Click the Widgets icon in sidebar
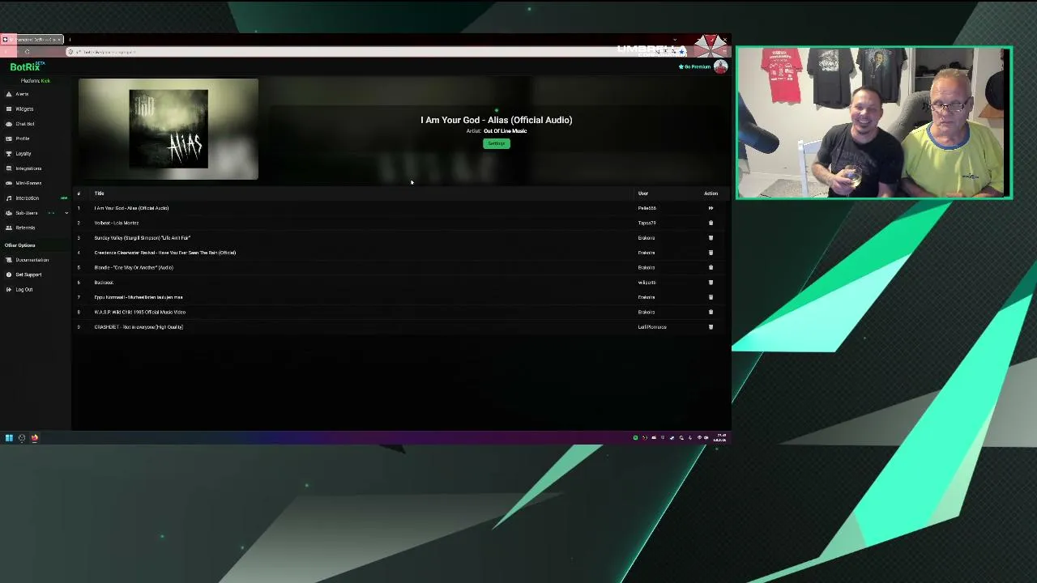 pyautogui.click(x=9, y=109)
